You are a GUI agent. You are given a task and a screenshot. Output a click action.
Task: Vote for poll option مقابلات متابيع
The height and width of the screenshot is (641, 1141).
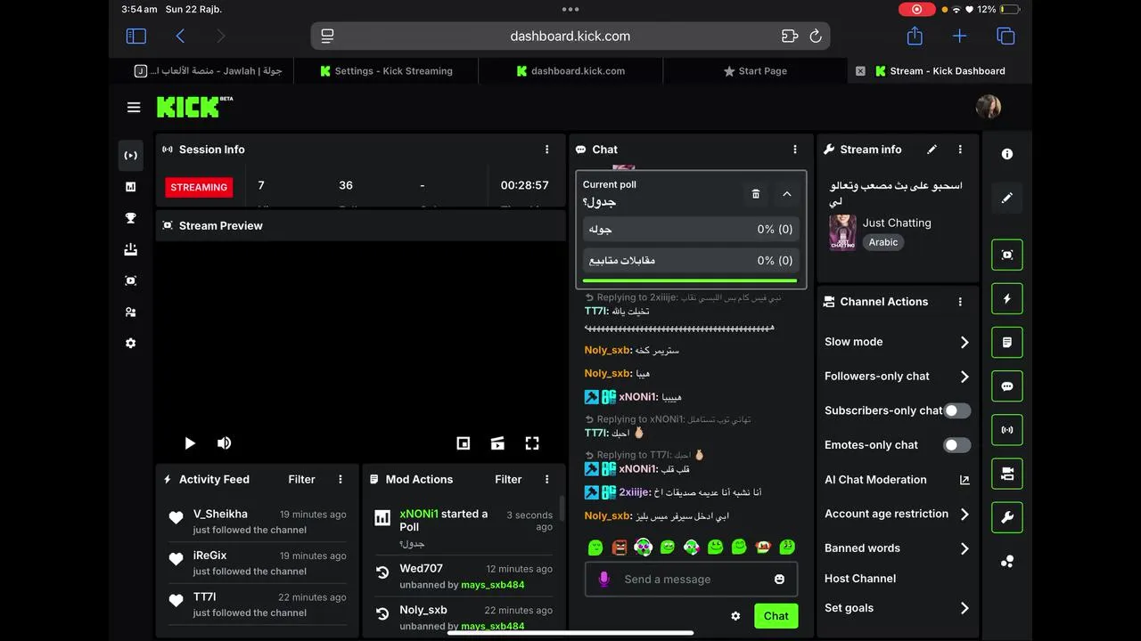click(x=691, y=260)
